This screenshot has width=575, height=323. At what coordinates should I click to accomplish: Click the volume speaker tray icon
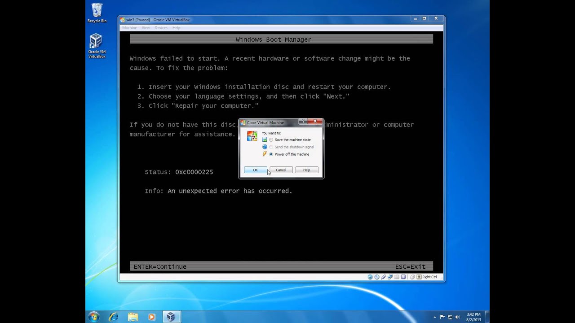click(458, 317)
